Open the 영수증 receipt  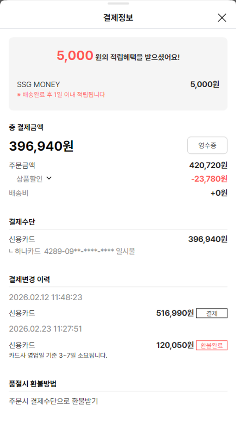(x=207, y=145)
